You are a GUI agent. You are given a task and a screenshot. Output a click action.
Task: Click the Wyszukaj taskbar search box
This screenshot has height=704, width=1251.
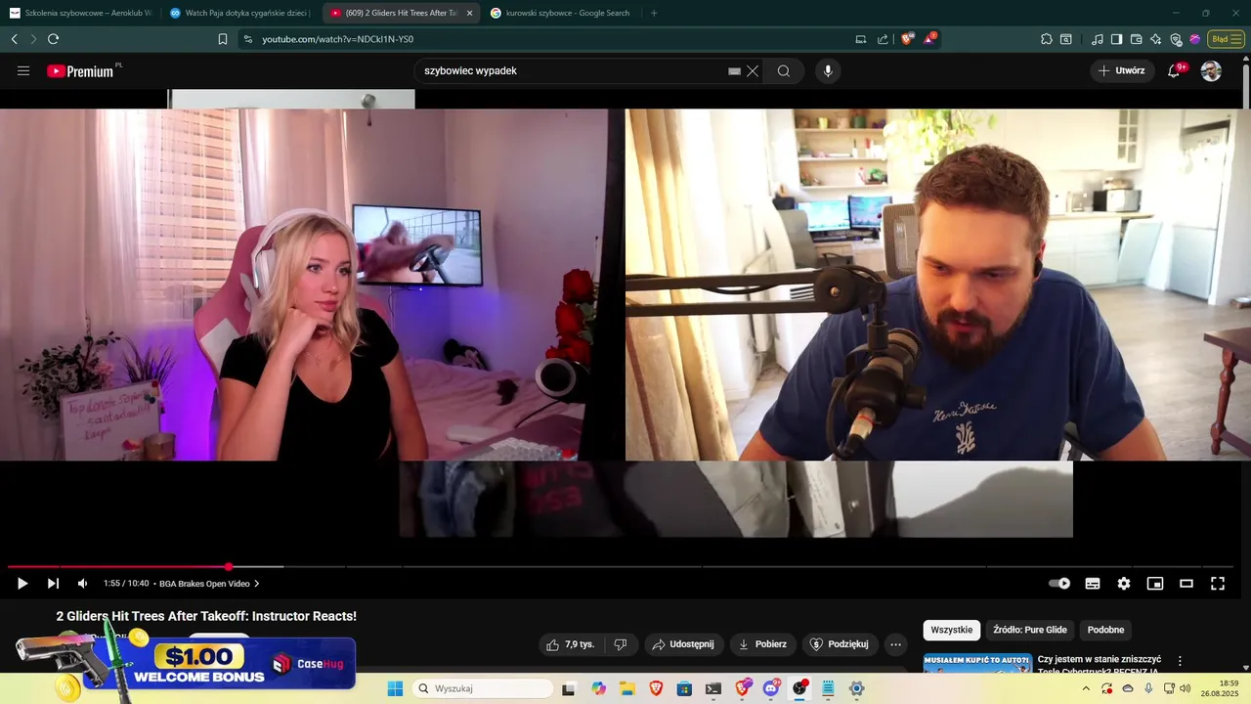click(x=483, y=688)
